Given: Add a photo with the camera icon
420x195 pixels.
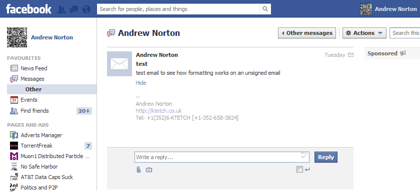Looking at the screenshot, I should (149, 170).
